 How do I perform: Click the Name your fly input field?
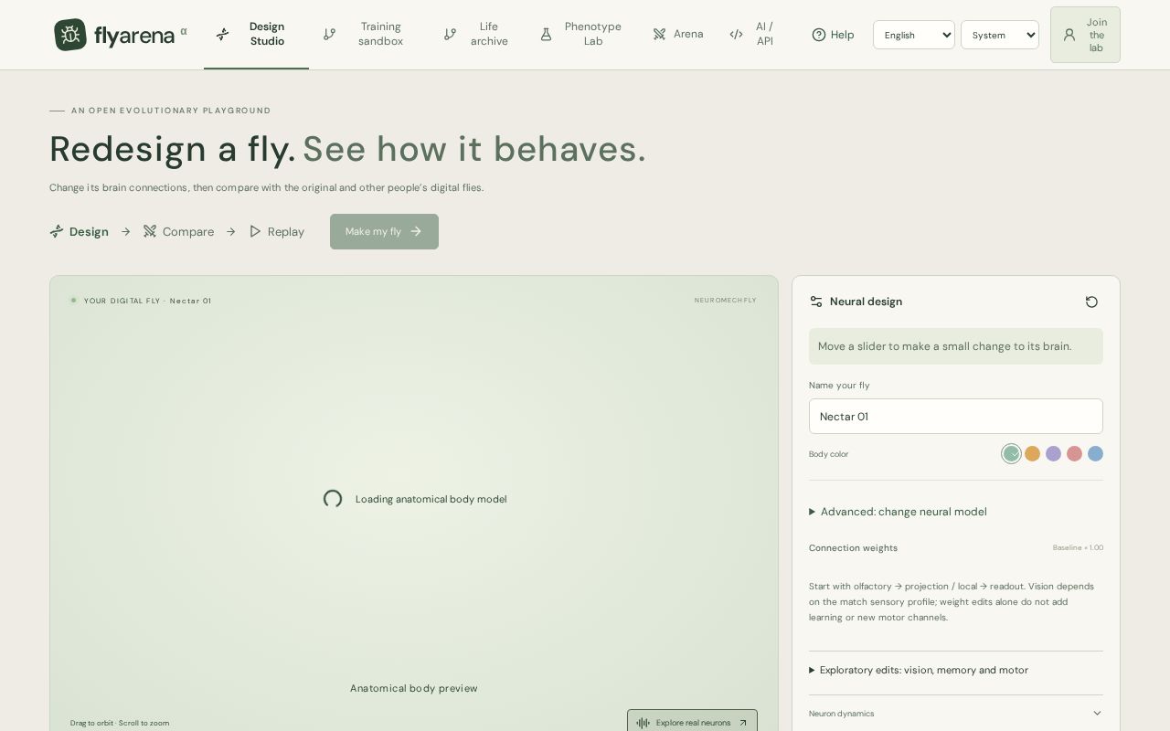956,416
